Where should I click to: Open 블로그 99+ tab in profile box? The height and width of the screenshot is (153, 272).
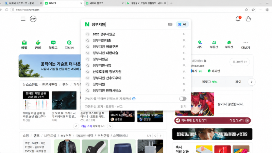(209, 82)
